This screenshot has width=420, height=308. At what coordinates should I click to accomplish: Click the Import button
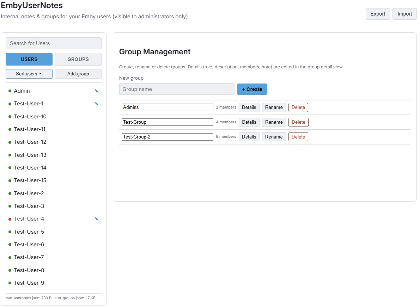404,14
